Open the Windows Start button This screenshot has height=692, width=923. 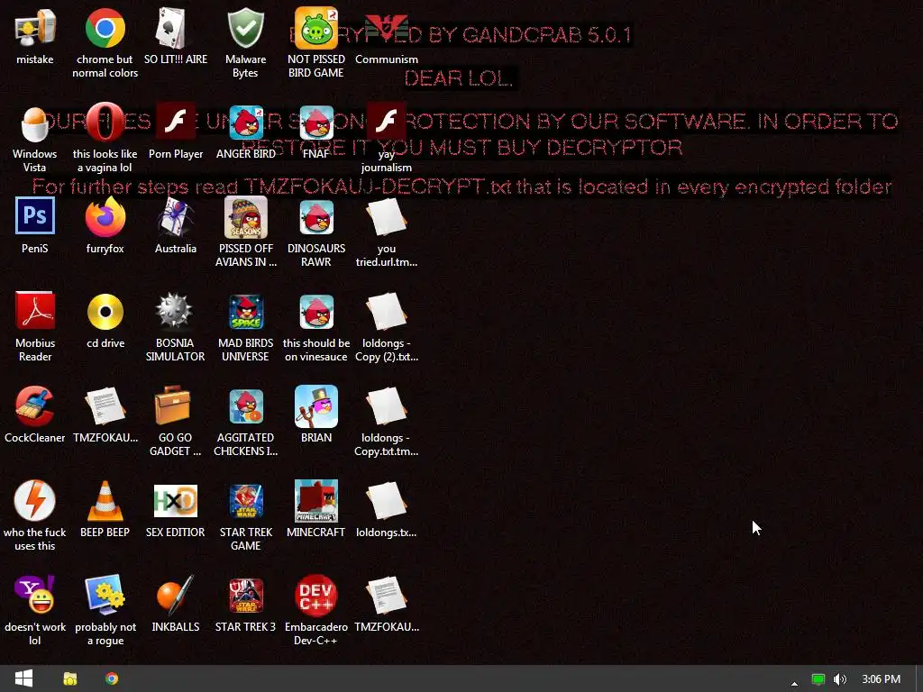(x=23, y=678)
